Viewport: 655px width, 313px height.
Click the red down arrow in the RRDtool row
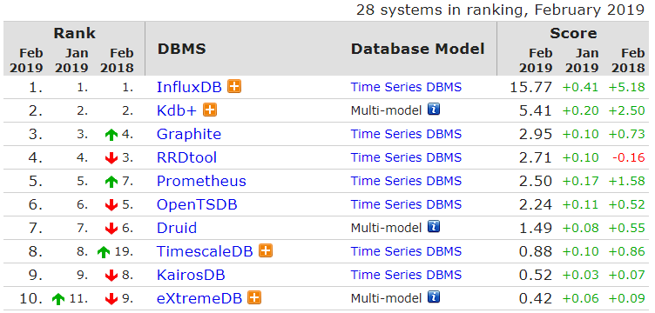[111, 158]
